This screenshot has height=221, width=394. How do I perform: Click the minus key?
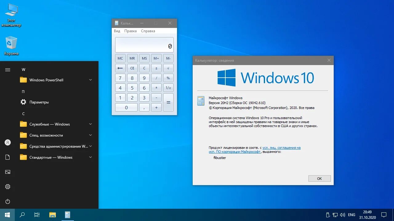point(156,98)
